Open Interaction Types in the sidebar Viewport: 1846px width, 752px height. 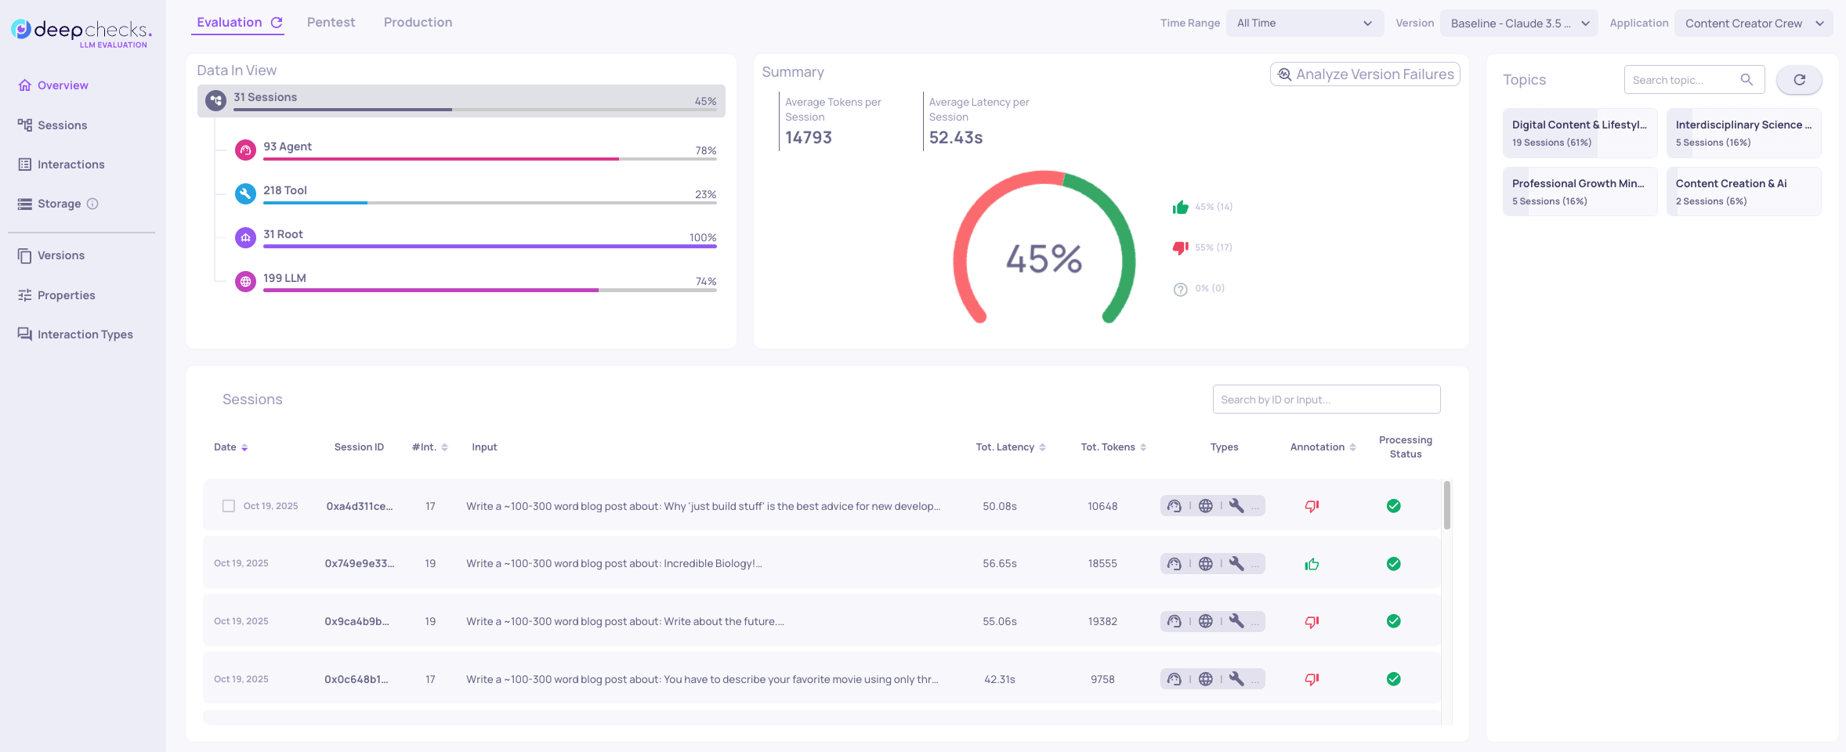(x=75, y=334)
